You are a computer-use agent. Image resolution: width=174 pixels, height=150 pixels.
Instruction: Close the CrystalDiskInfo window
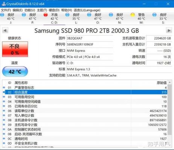click(x=168, y=4)
